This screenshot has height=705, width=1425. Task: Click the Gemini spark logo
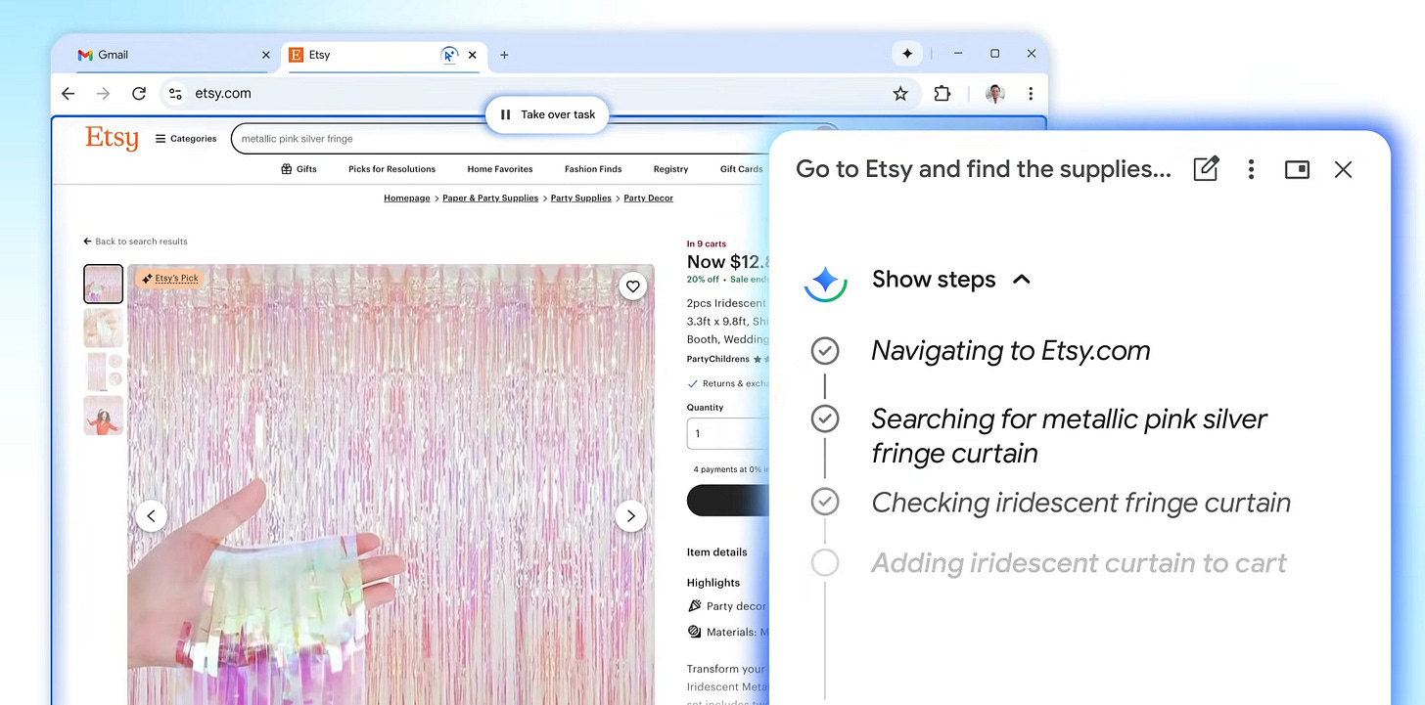coord(825,282)
